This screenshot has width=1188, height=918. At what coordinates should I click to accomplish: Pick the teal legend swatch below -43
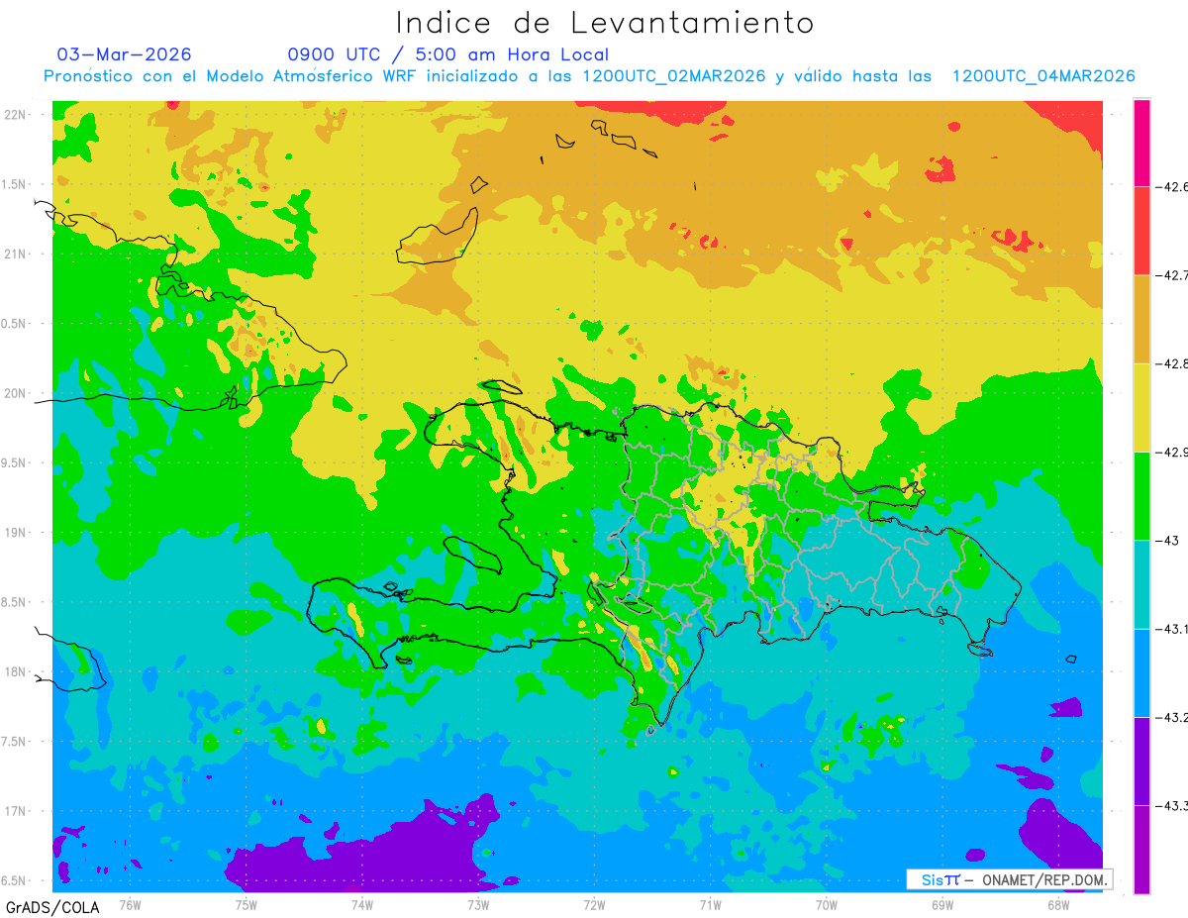point(1141,584)
